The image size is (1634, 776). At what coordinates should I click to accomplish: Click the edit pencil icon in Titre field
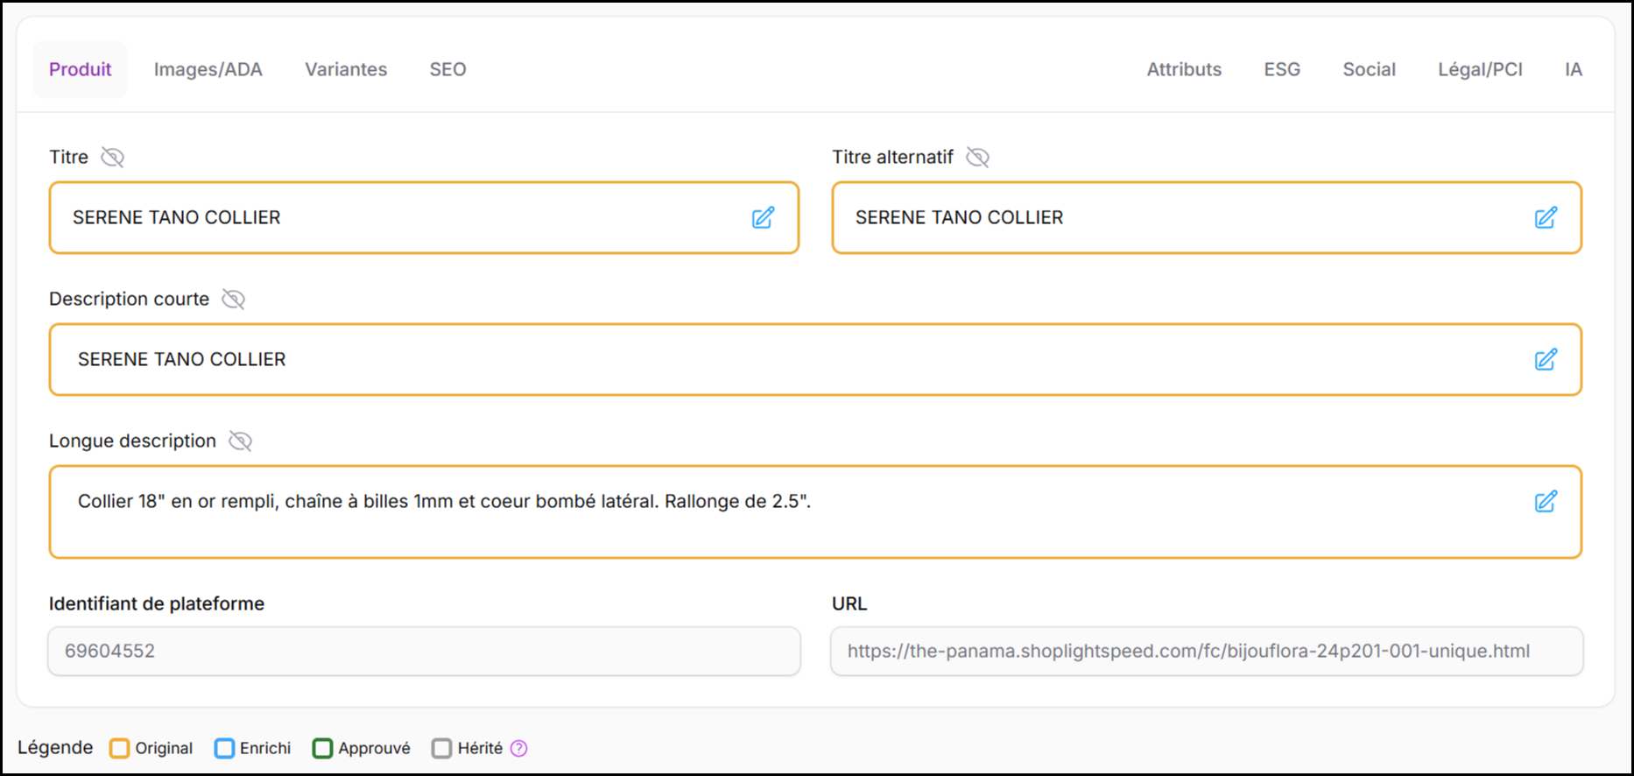pyautogui.click(x=763, y=218)
